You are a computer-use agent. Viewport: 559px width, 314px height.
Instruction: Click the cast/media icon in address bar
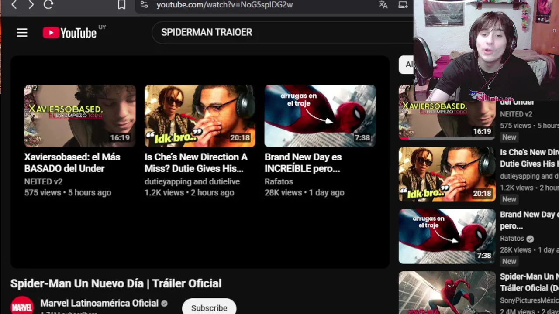coord(403,5)
